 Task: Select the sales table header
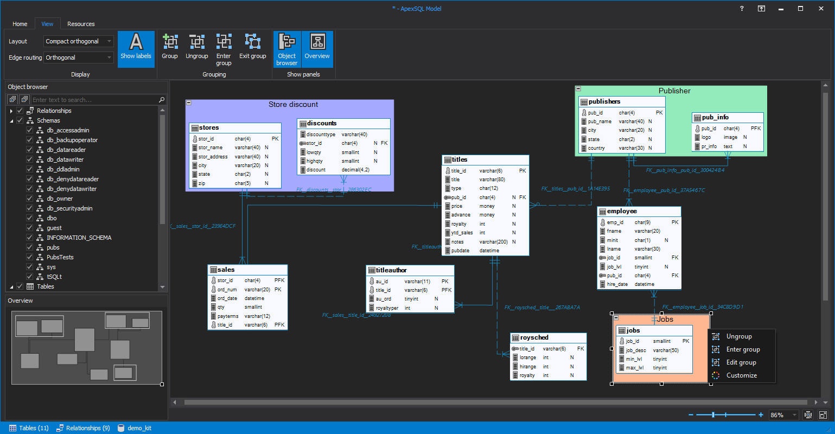247,270
